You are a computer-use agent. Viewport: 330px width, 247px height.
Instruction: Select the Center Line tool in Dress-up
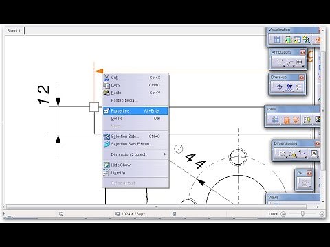click(x=279, y=87)
